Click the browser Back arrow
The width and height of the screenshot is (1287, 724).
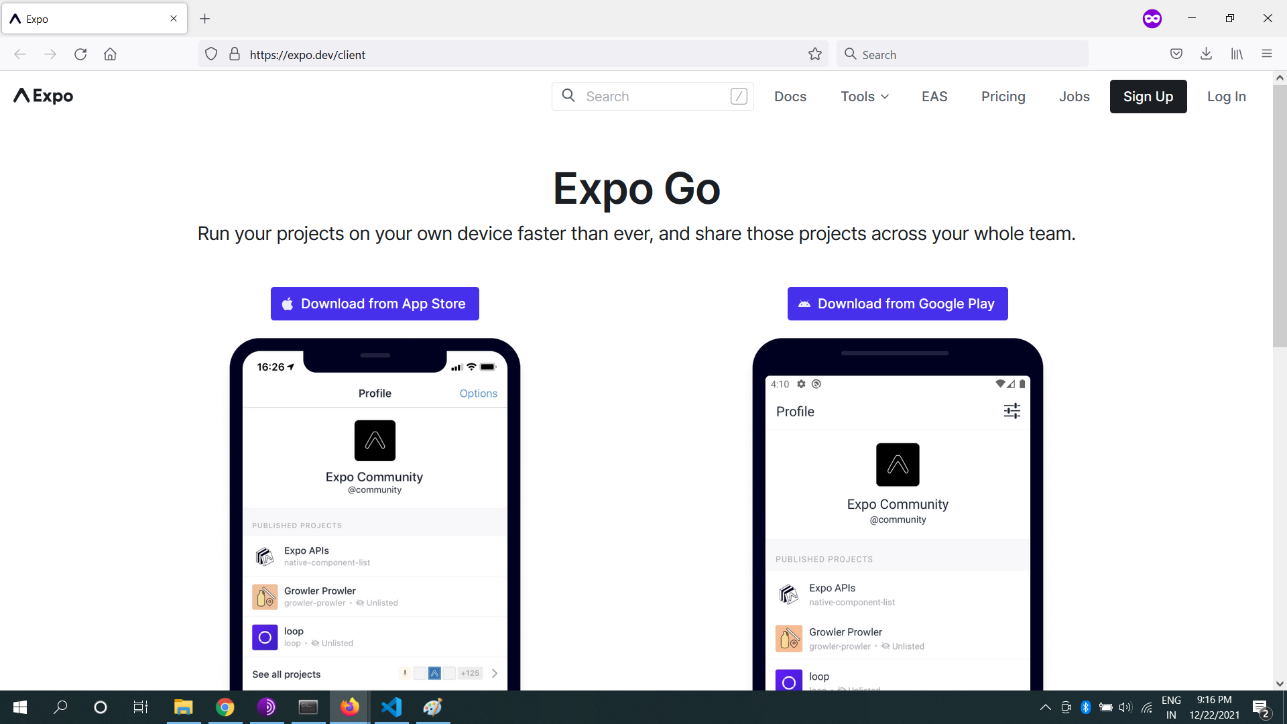coord(20,54)
